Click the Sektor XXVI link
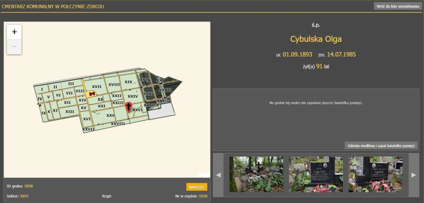 tap(24, 196)
